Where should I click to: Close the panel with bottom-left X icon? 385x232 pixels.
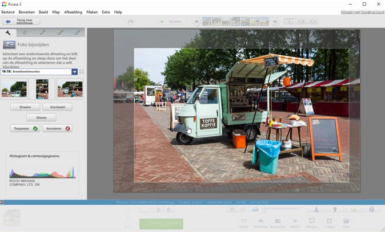[x=2, y=202]
